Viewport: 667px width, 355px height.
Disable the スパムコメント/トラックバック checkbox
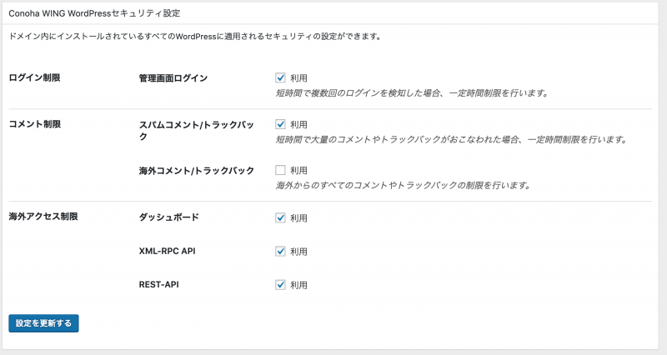[280, 124]
